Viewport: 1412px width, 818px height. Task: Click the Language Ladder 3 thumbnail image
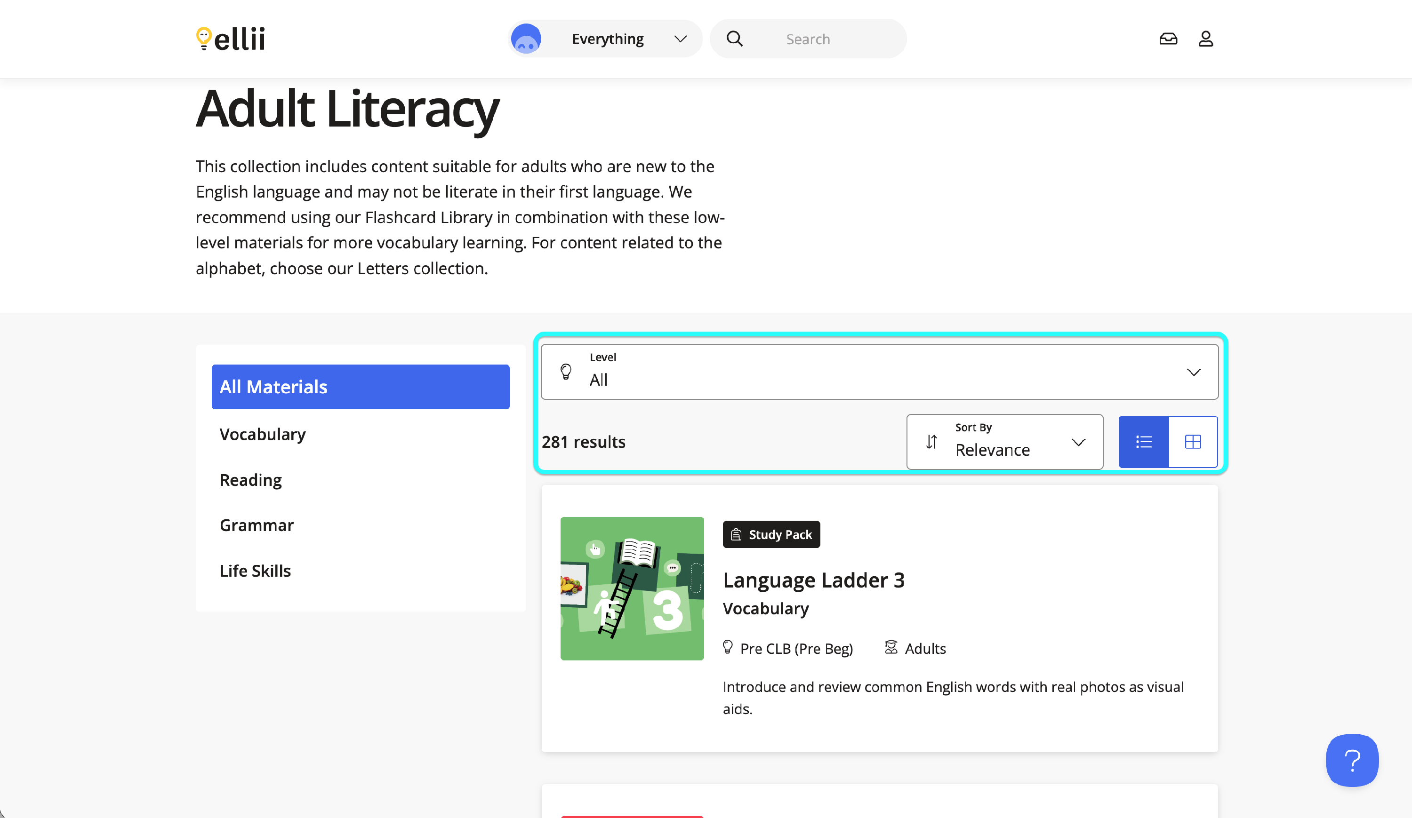(x=632, y=588)
